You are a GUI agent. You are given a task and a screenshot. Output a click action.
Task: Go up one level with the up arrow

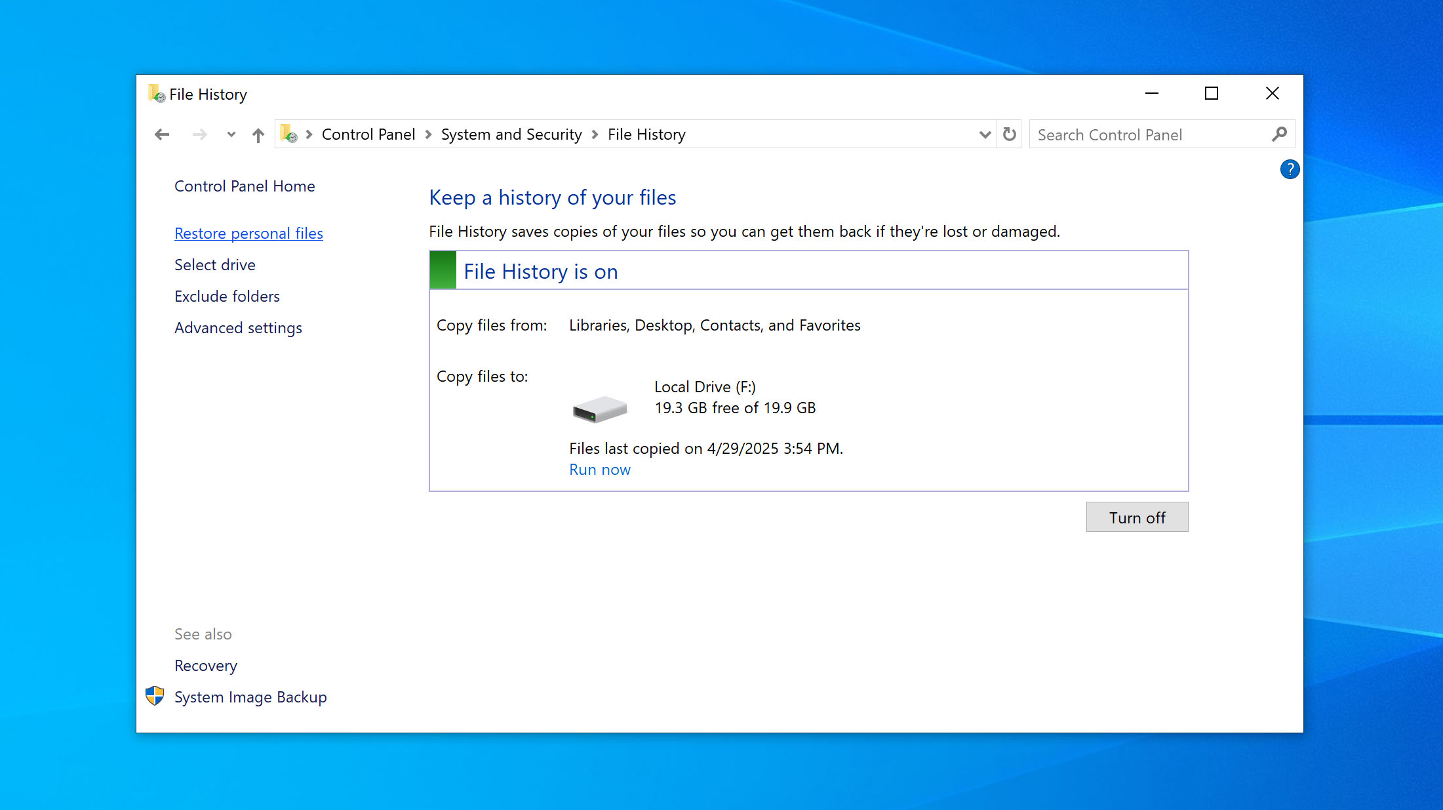[258, 135]
